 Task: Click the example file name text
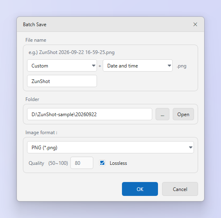tap(72, 52)
